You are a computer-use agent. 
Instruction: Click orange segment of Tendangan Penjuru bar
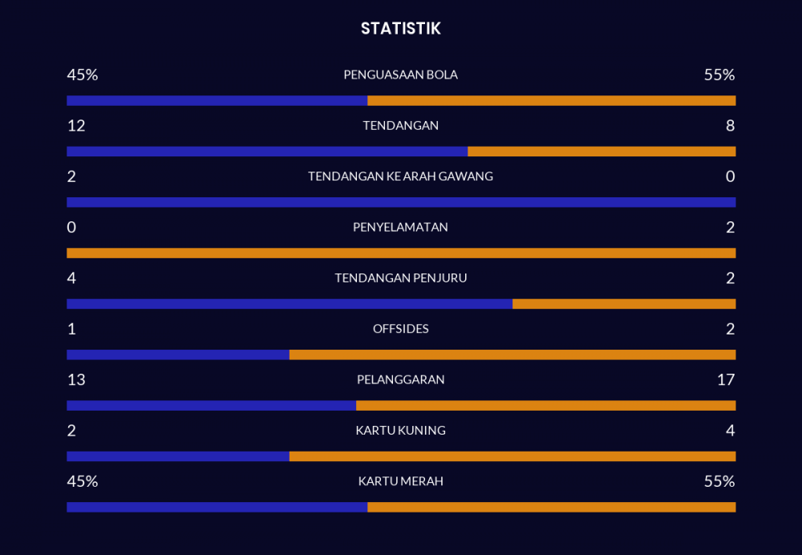(x=624, y=304)
